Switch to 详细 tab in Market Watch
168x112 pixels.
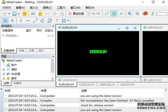[21, 51]
